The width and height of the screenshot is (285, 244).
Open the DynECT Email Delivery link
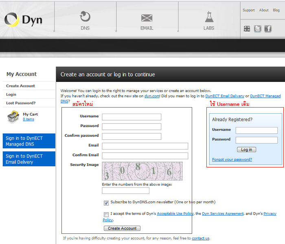225,96
